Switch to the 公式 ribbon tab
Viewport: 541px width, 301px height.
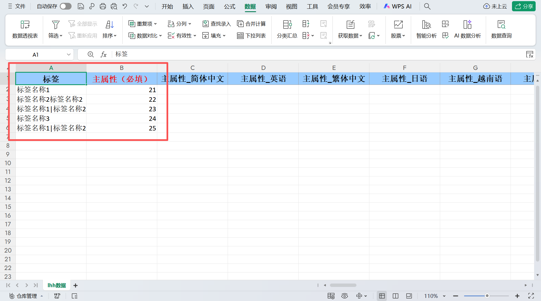pos(229,6)
